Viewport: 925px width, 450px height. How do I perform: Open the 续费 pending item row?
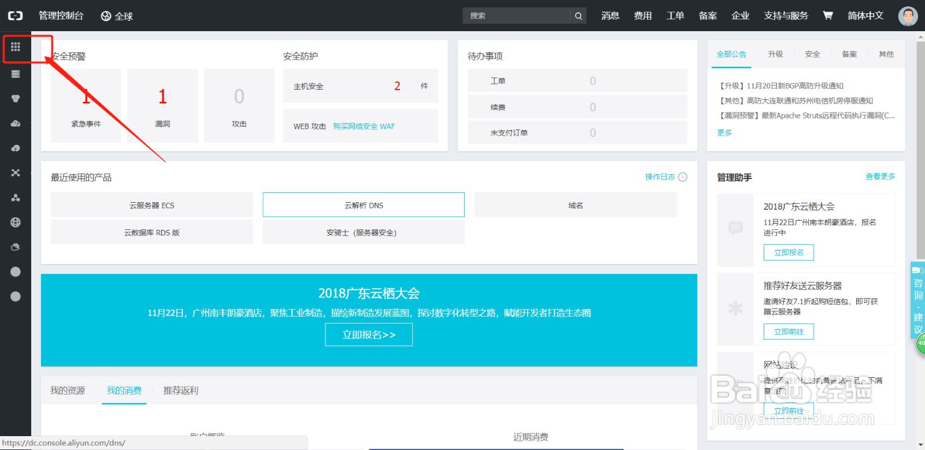pos(578,107)
